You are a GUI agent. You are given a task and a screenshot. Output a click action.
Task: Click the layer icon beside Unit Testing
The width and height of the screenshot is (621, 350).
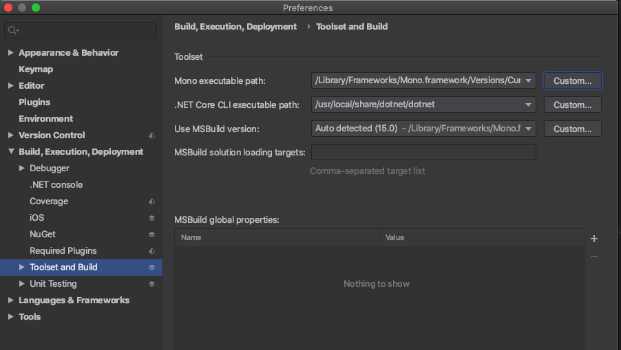tap(152, 284)
